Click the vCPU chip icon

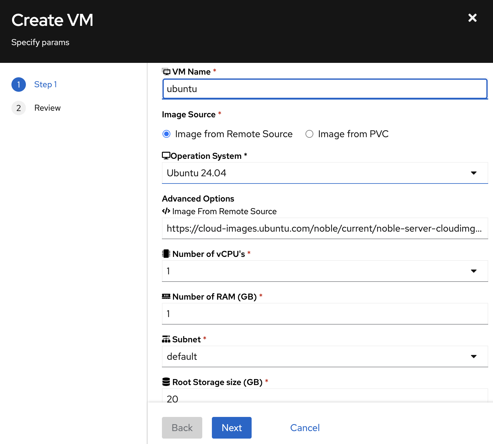coord(166,254)
